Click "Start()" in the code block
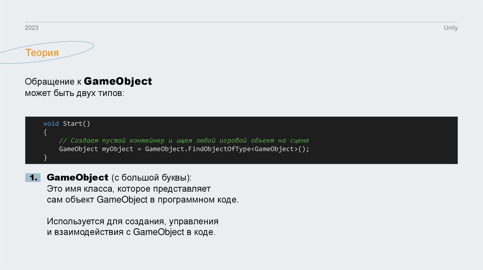Viewport: 483px width, 270px height. click(x=76, y=123)
